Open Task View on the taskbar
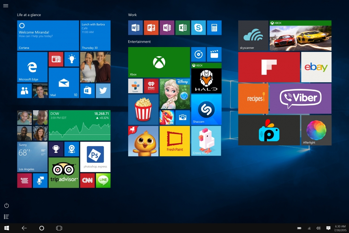This screenshot has width=349, height=233. (x=59, y=228)
